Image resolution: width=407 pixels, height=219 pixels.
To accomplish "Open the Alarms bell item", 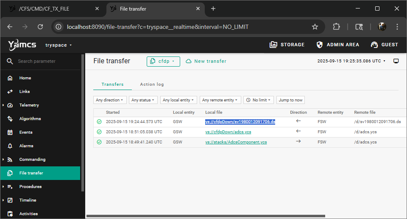I will tap(26, 146).
